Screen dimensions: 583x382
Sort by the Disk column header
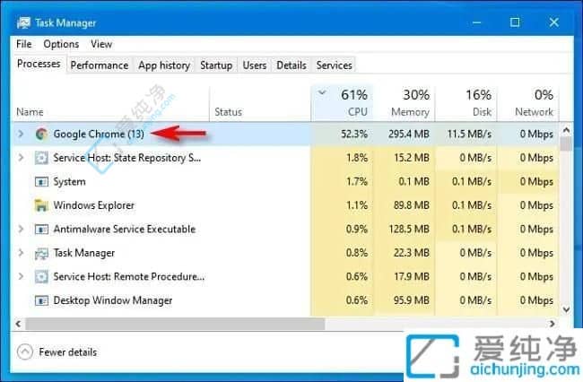[466, 104]
